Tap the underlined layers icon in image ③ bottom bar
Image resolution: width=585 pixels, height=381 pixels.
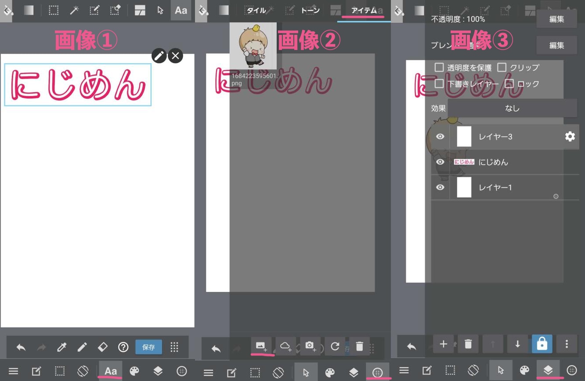548,370
